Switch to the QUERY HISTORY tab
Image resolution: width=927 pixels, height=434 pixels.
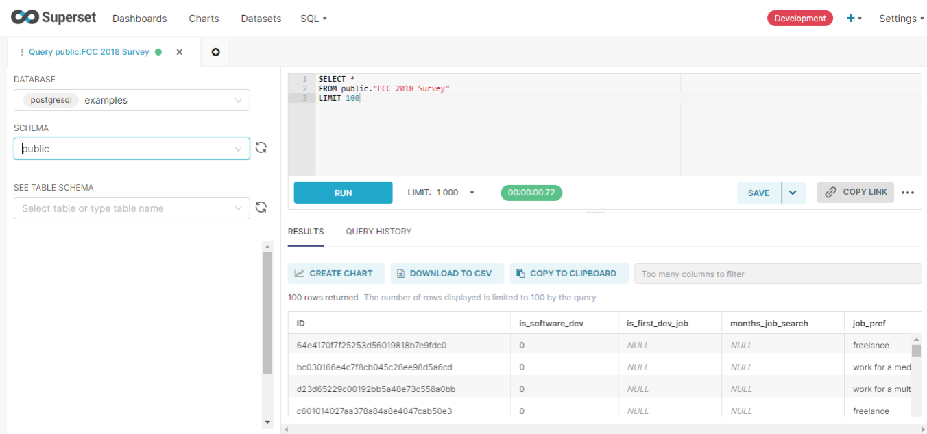[378, 231]
